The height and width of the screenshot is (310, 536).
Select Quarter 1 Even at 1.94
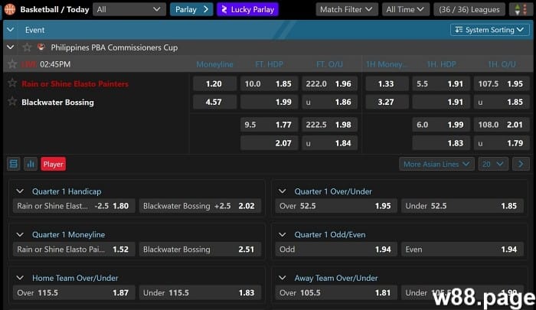click(462, 250)
